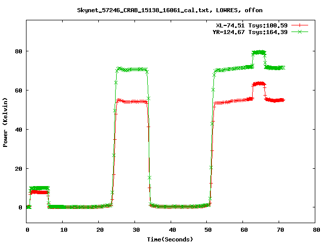326x244 pixels.
Task: Click the green YR legend line sample
Action: coord(300,32)
